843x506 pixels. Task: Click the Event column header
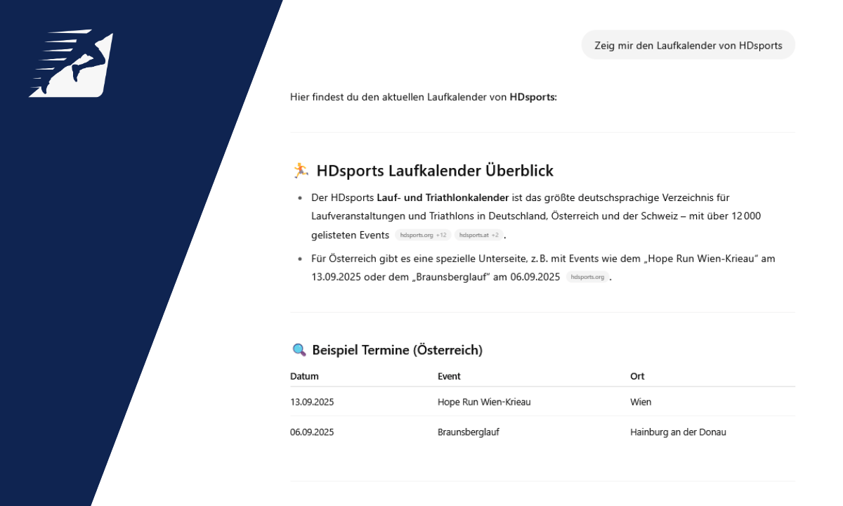click(450, 376)
